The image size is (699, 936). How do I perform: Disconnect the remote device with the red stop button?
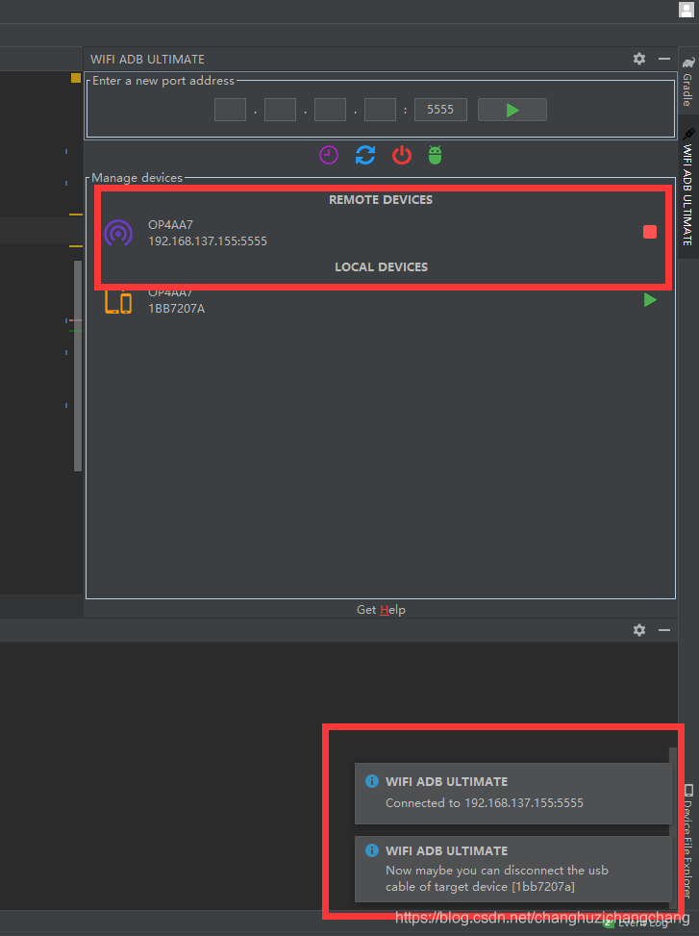[x=650, y=232]
